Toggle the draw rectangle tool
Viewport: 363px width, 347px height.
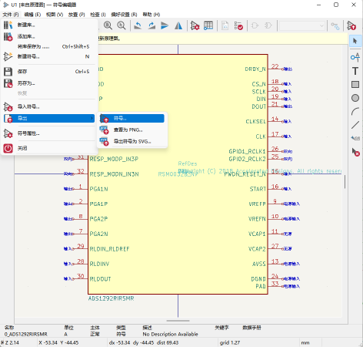[x=355, y=85]
